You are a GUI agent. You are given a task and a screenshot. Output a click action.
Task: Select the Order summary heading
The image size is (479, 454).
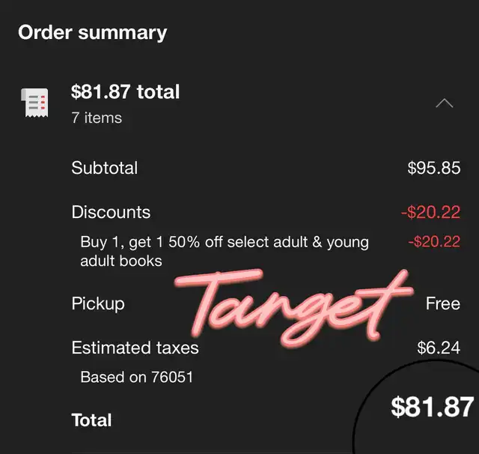[93, 32]
